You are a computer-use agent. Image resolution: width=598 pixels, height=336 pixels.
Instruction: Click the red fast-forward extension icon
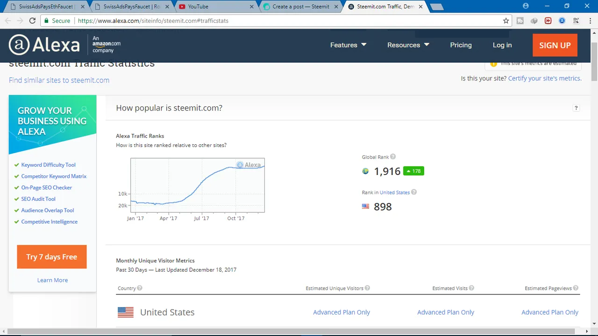click(x=548, y=21)
